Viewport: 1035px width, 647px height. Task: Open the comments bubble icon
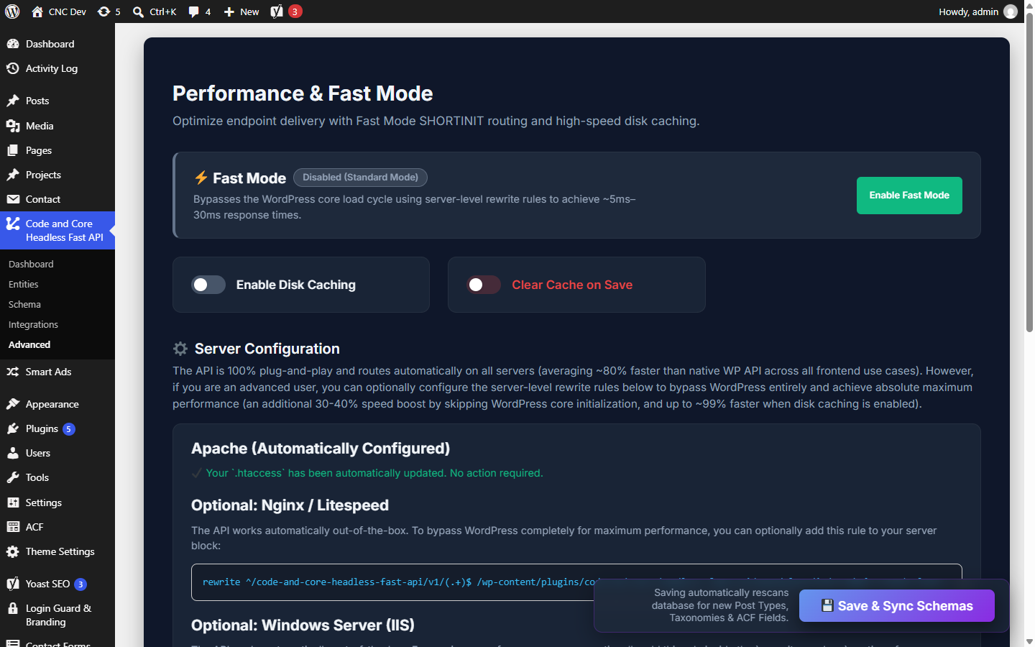coord(193,12)
